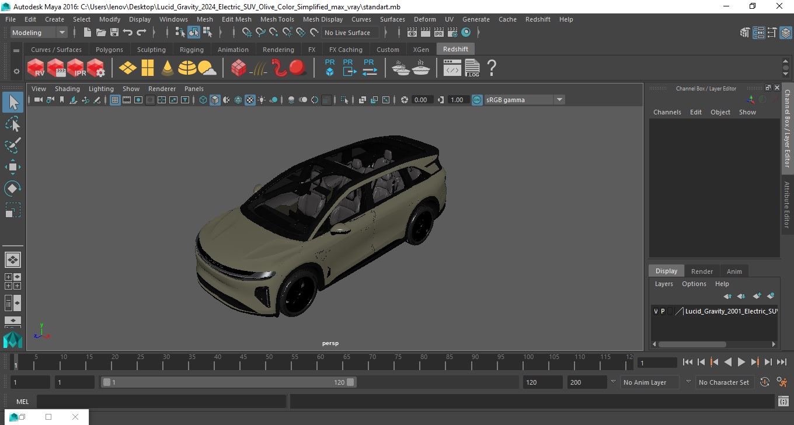Screen dimensions: 794x425
Task: Open the No Character Set dropdown arrow
Action: 688,382
